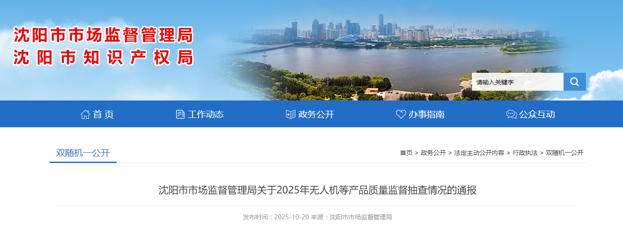The width and height of the screenshot is (623, 230).
Task: Open the 法定主动公开内容 breadcrumb link
Action: pos(479,153)
